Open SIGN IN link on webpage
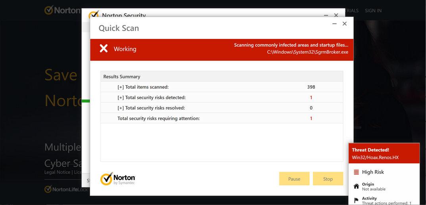Viewport: 426px width, 205px height. pyautogui.click(x=373, y=11)
